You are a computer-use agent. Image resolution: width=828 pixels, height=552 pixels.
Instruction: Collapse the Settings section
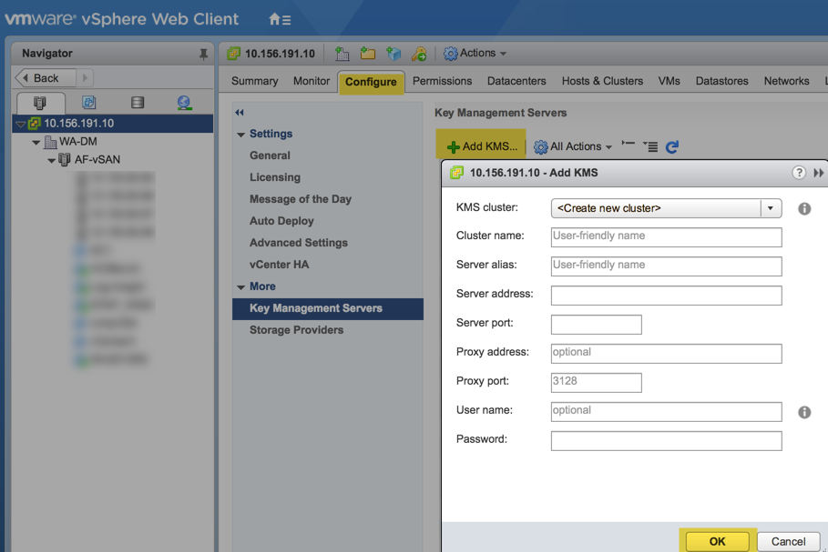[241, 135]
